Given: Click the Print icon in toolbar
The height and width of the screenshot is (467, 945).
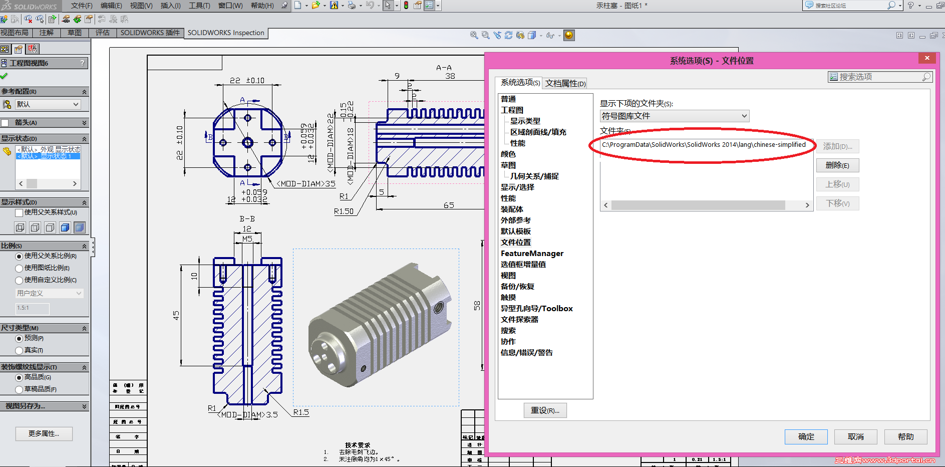Looking at the screenshot, I should [x=352, y=6].
